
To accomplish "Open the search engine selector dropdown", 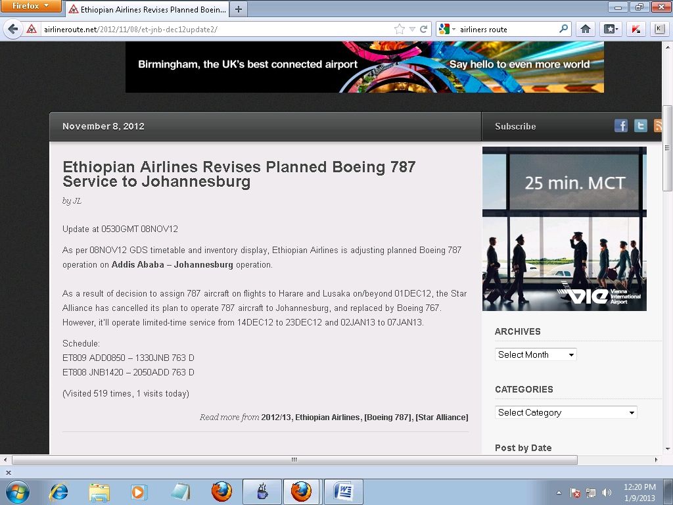I will click(x=447, y=29).
